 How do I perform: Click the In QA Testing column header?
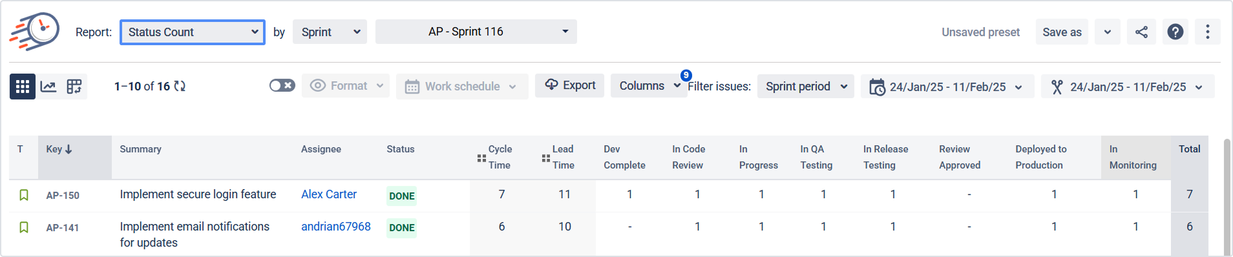(816, 157)
